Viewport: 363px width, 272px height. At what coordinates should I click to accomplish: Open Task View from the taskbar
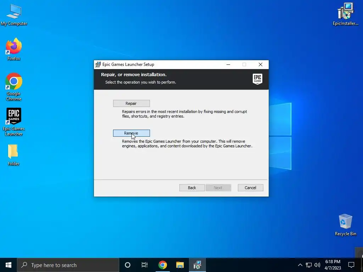coord(145,265)
